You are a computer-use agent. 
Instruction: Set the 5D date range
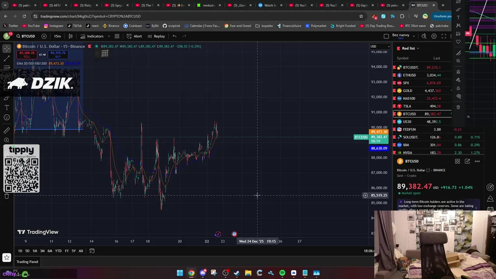click(27, 251)
